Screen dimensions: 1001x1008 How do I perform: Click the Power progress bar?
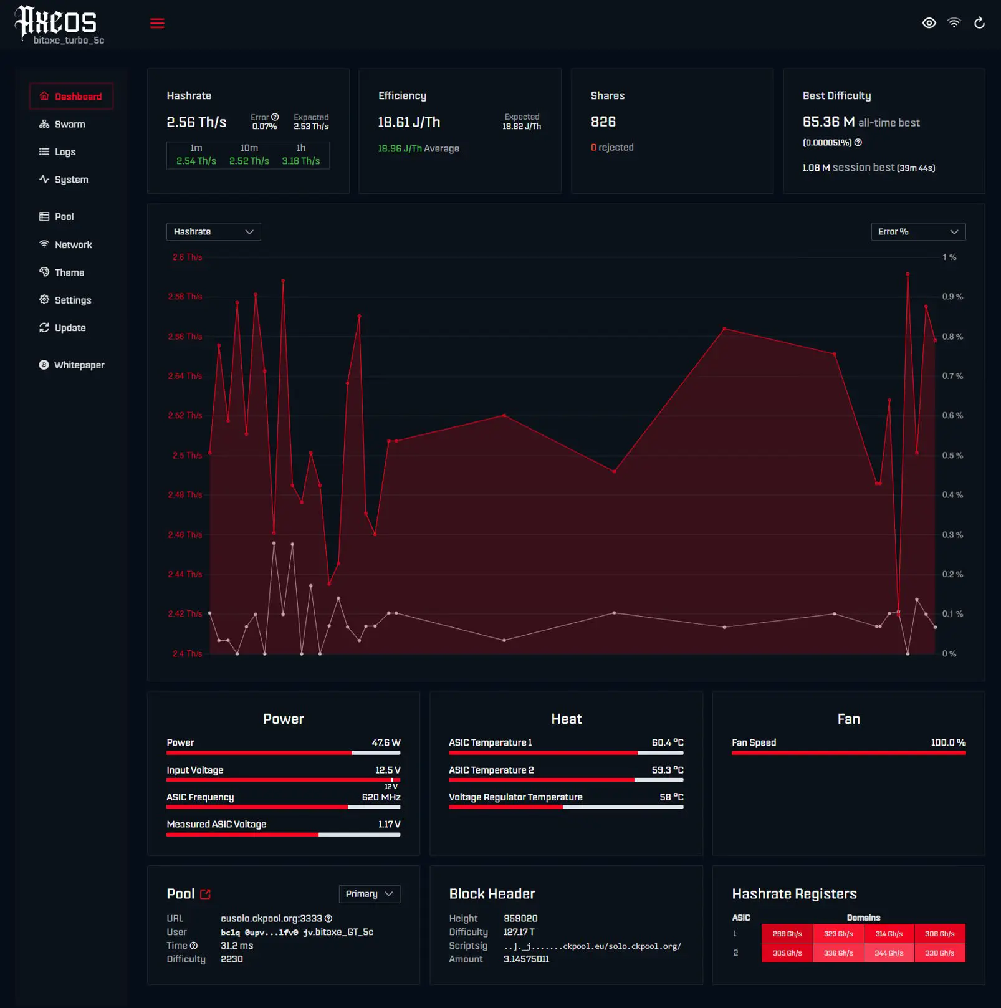[284, 753]
